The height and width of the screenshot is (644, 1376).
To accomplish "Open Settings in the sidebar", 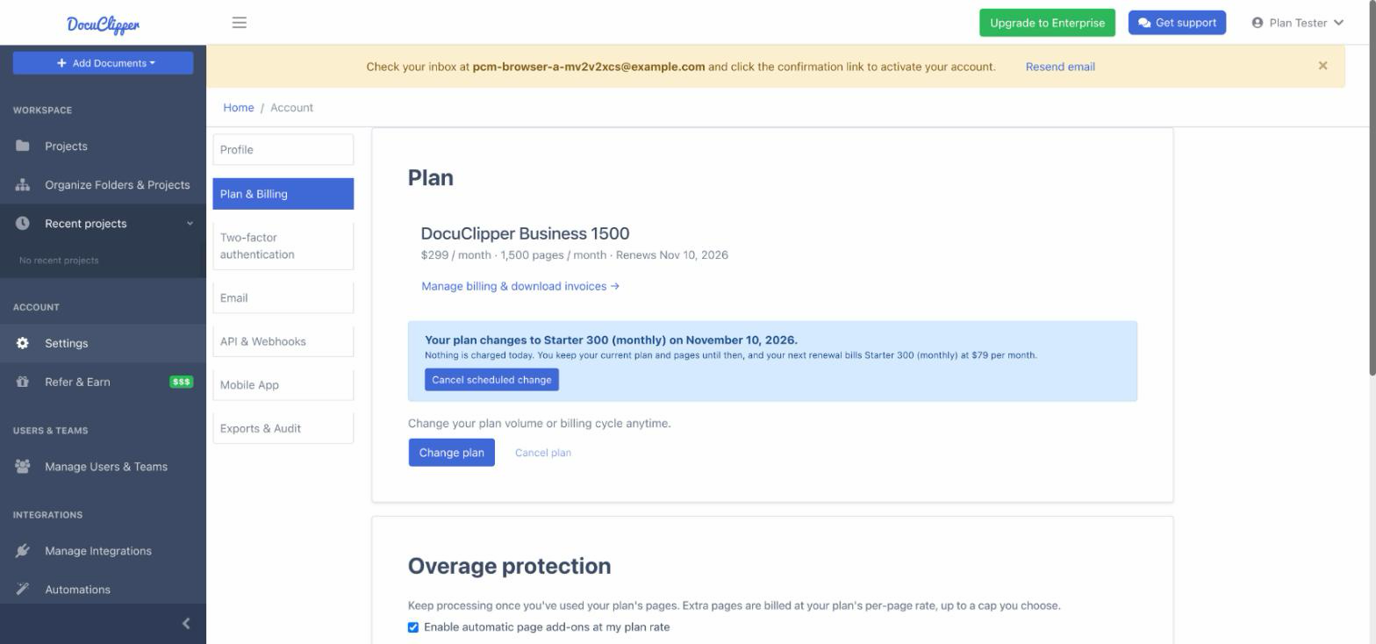I will tap(103, 343).
